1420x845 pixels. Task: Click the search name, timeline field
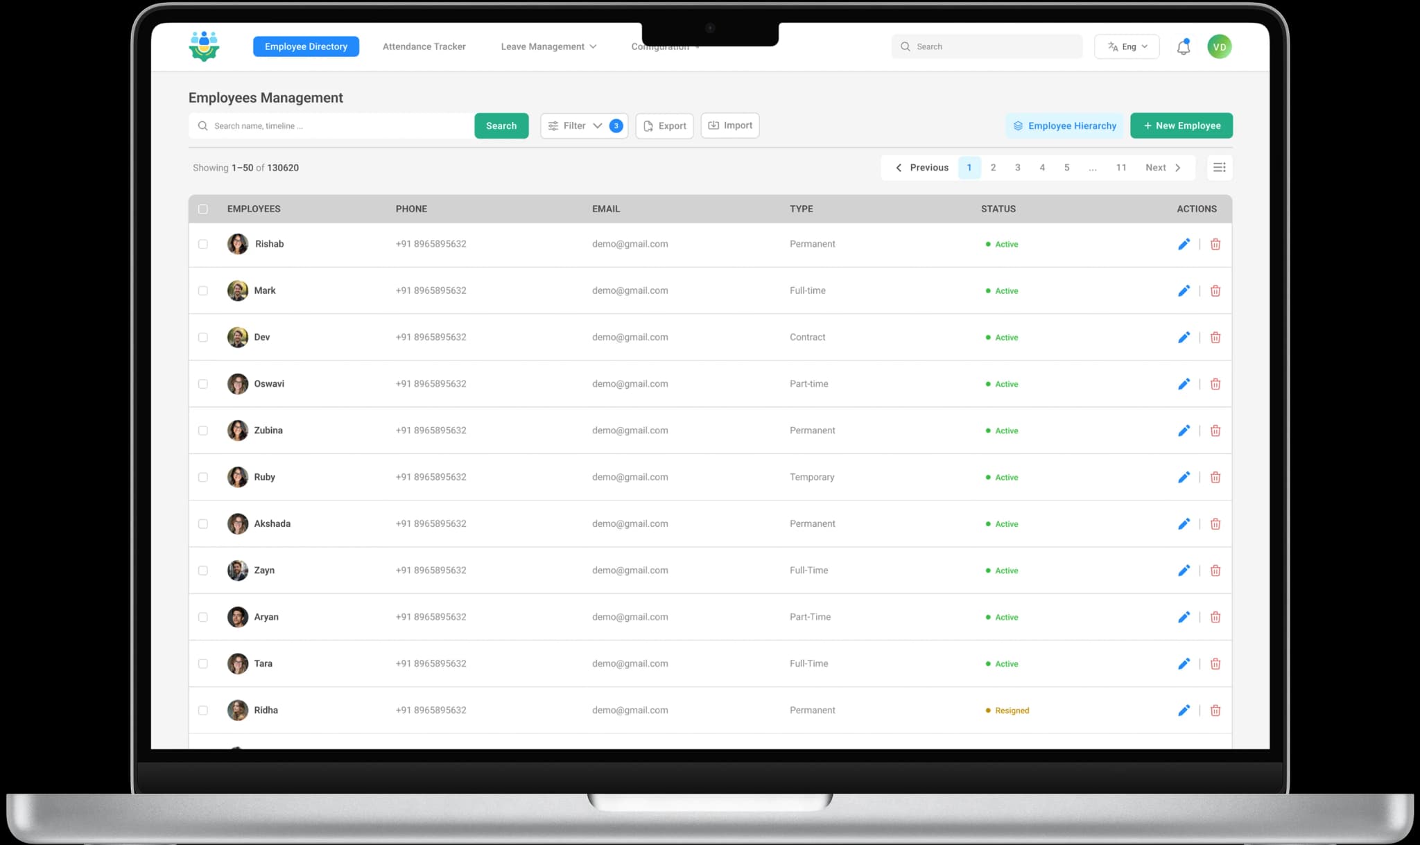[333, 125]
